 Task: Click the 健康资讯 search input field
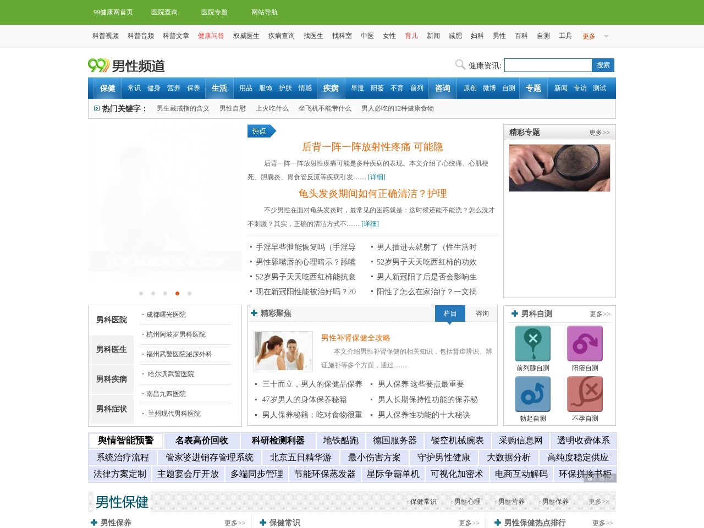click(x=547, y=64)
